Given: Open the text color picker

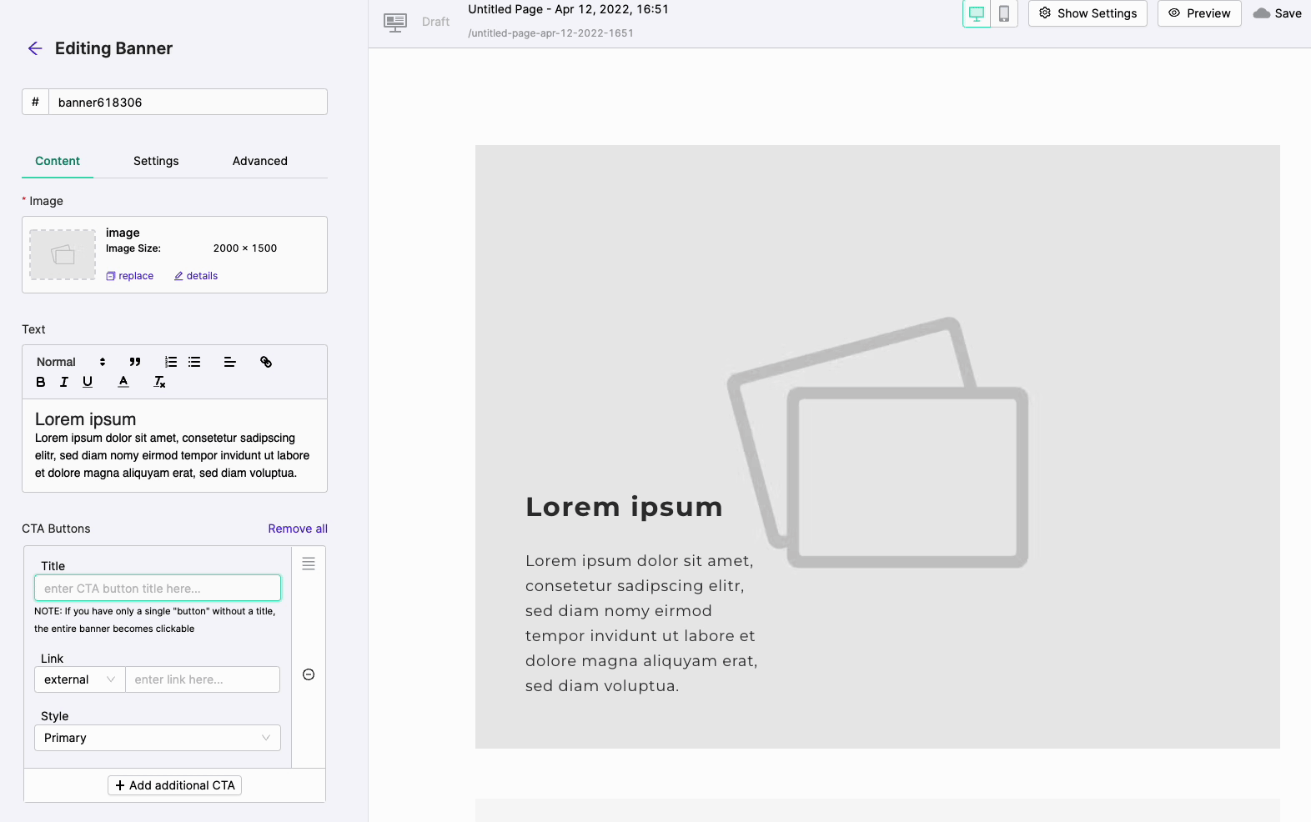Looking at the screenshot, I should click(x=123, y=382).
